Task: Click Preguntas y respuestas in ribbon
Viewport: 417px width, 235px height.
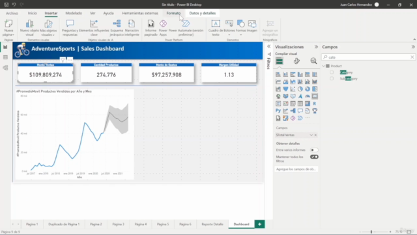Action: point(70,28)
